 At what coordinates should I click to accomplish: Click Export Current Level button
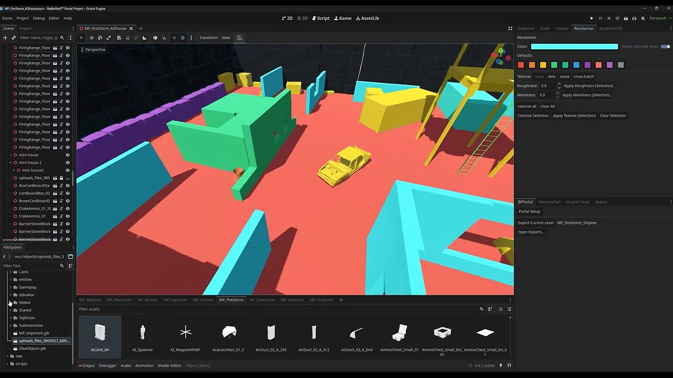[x=535, y=222]
